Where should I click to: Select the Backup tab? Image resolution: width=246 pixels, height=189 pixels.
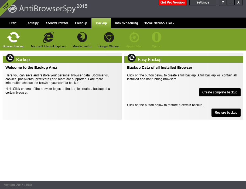(101, 23)
